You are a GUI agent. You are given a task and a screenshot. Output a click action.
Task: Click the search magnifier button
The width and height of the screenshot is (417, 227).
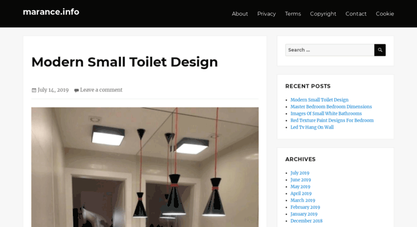pos(380,50)
